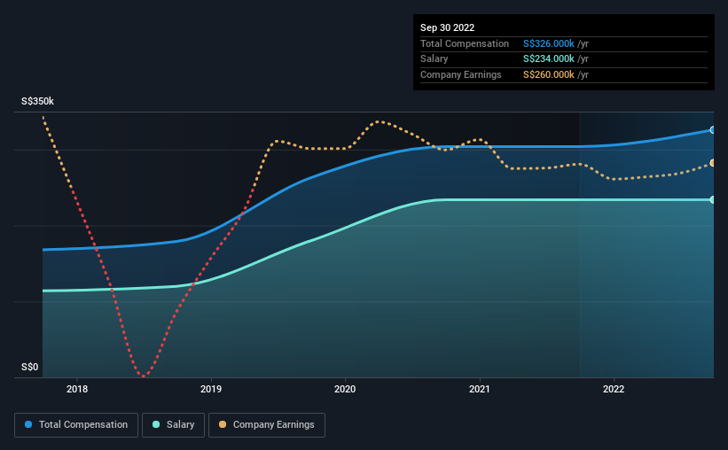The image size is (728, 450).
Task: Click the 2018 x-axis label
Action: (77, 389)
